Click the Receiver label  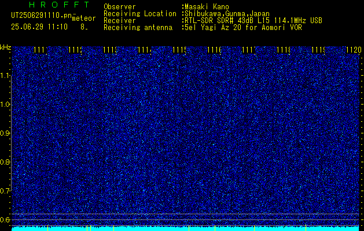click(x=120, y=21)
